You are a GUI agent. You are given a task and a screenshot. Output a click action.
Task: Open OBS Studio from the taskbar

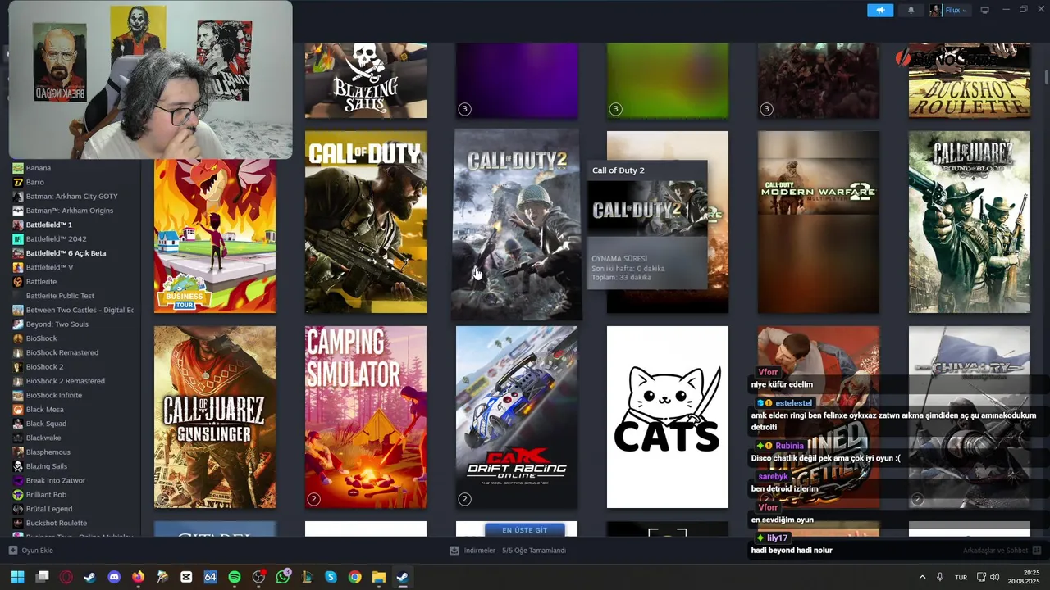click(258, 577)
